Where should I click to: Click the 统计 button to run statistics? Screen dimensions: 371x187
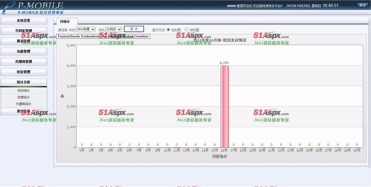pyautogui.click(x=134, y=29)
